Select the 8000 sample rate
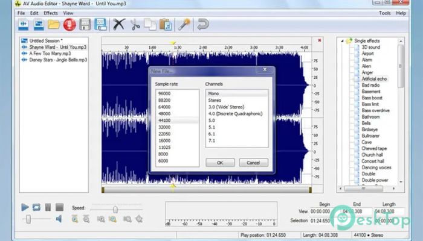The width and height of the screenshot is (423, 241). coord(178,154)
